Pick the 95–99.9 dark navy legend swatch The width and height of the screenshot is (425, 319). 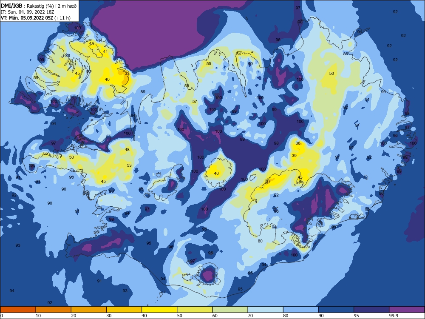(371, 310)
